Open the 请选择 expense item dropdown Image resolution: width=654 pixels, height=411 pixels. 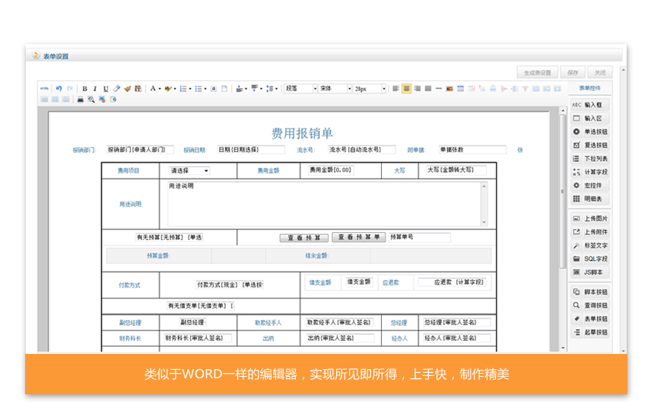click(189, 170)
